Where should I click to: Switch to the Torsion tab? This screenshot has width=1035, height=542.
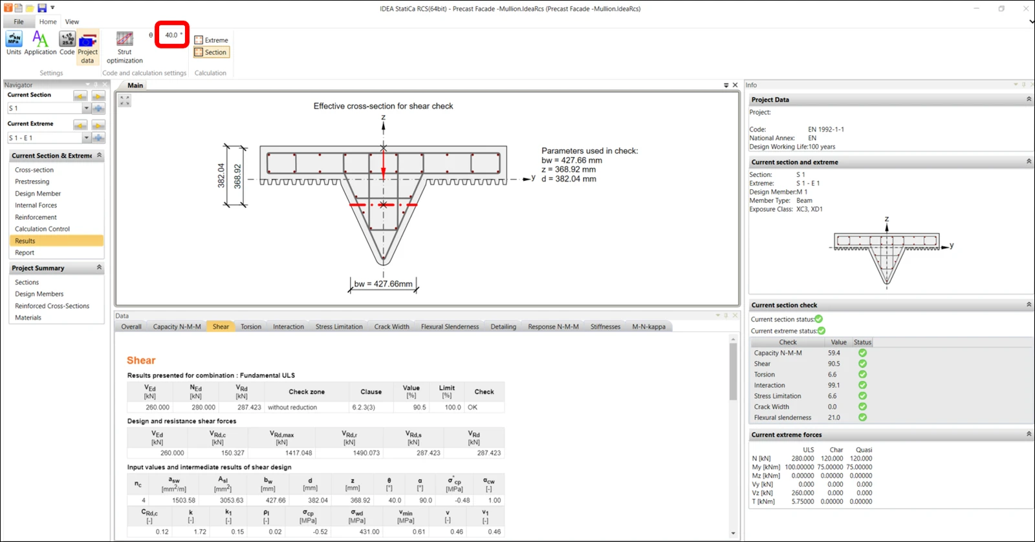251,326
